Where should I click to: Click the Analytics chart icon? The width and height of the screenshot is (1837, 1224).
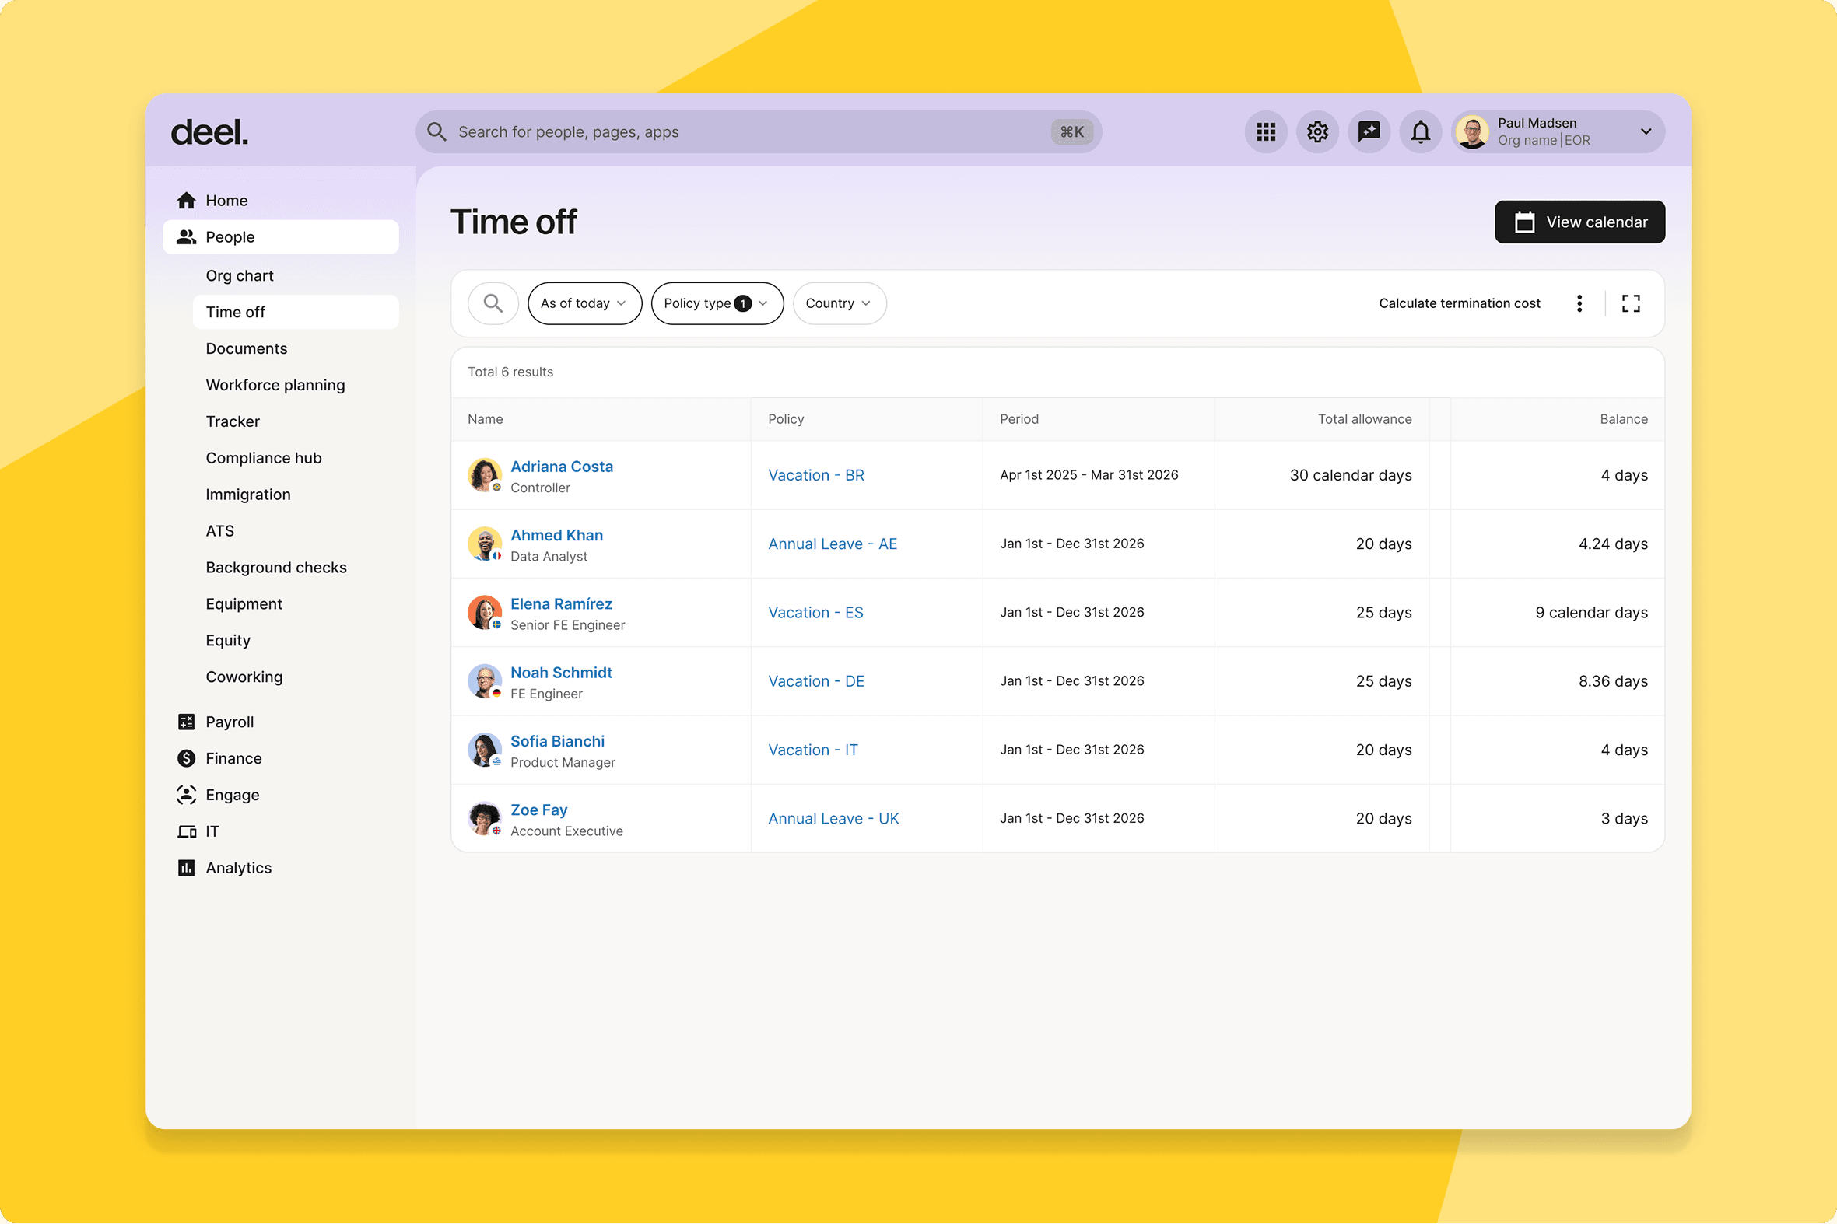(186, 868)
